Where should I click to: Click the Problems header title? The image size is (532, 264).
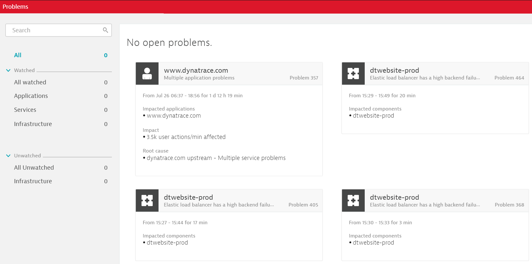pos(15,7)
